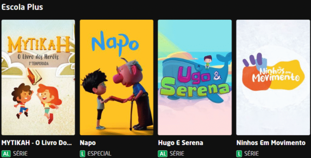Click the L rating badge under Napo
Screen dimensions: 311x158
[82, 153]
